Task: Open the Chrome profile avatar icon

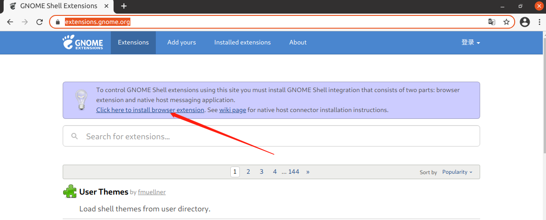Action: pos(525,22)
